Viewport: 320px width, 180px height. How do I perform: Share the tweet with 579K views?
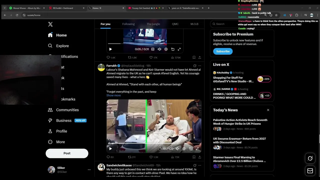click(200, 57)
